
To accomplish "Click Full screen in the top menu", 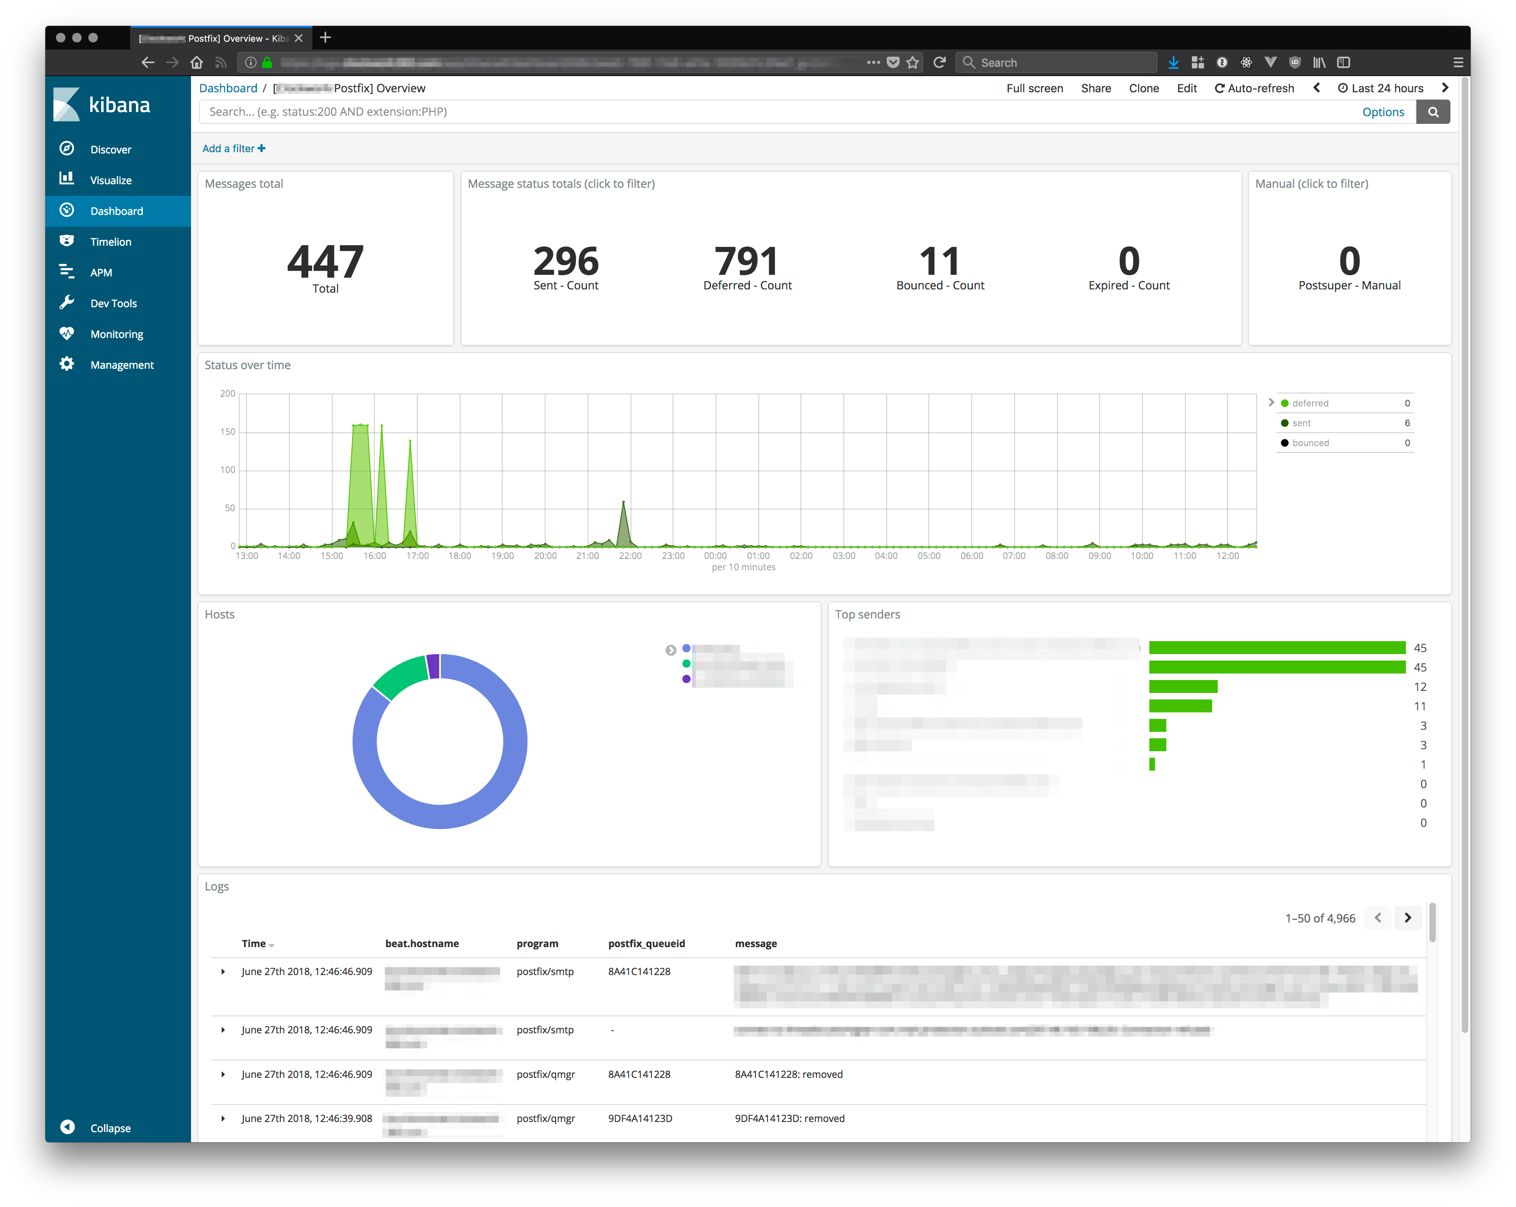I will [x=1034, y=88].
